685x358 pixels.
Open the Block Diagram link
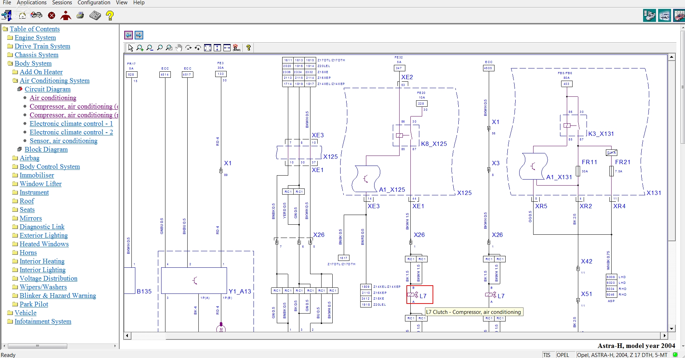point(46,149)
